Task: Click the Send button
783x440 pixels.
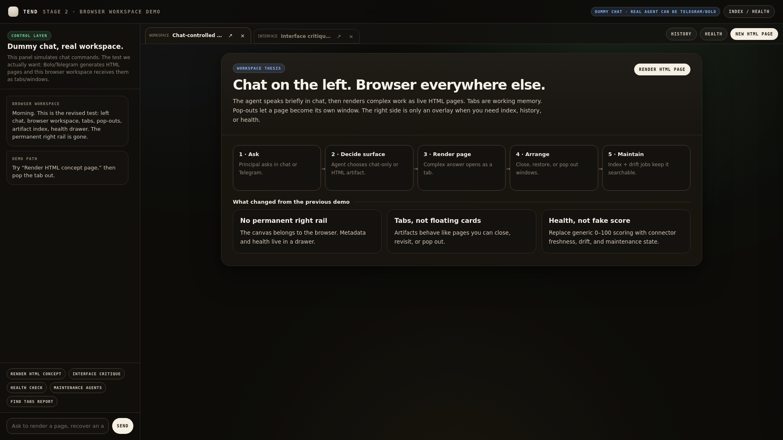Action: [x=123, y=426]
